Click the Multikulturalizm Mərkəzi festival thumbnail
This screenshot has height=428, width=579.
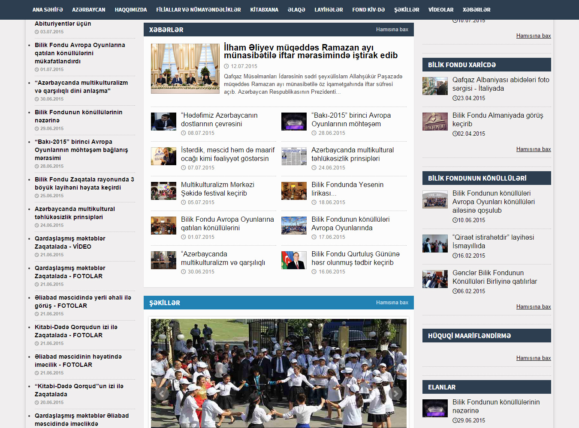pos(163,191)
